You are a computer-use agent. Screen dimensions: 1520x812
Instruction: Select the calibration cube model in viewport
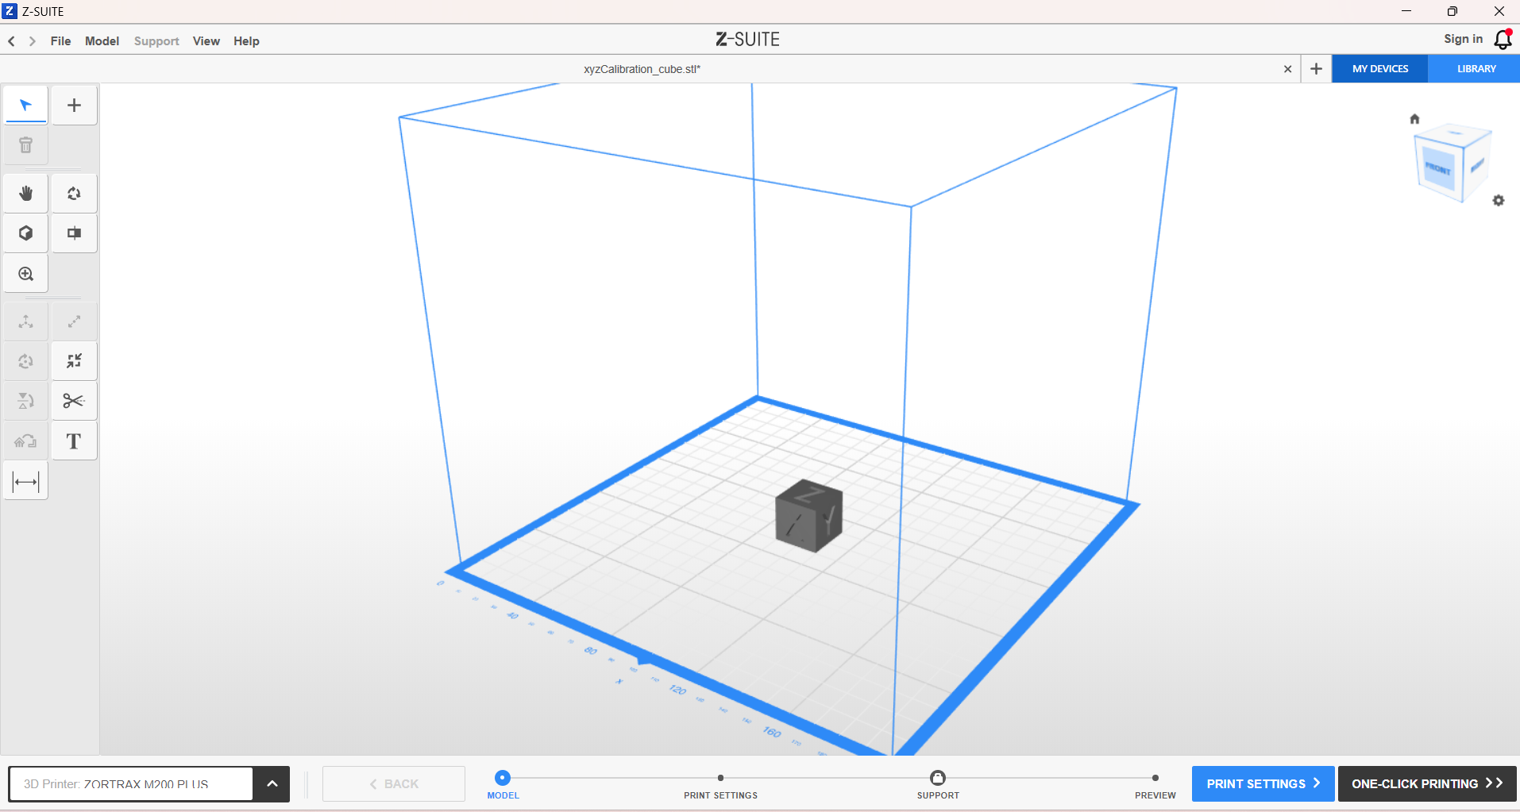[808, 516]
